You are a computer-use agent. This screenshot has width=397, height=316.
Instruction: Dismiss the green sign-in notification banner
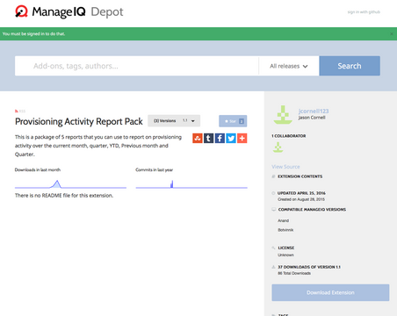click(x=392, y=34)
